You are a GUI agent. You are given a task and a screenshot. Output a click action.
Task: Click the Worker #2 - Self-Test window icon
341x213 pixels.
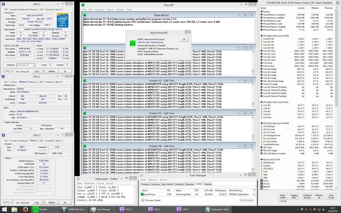85,81
